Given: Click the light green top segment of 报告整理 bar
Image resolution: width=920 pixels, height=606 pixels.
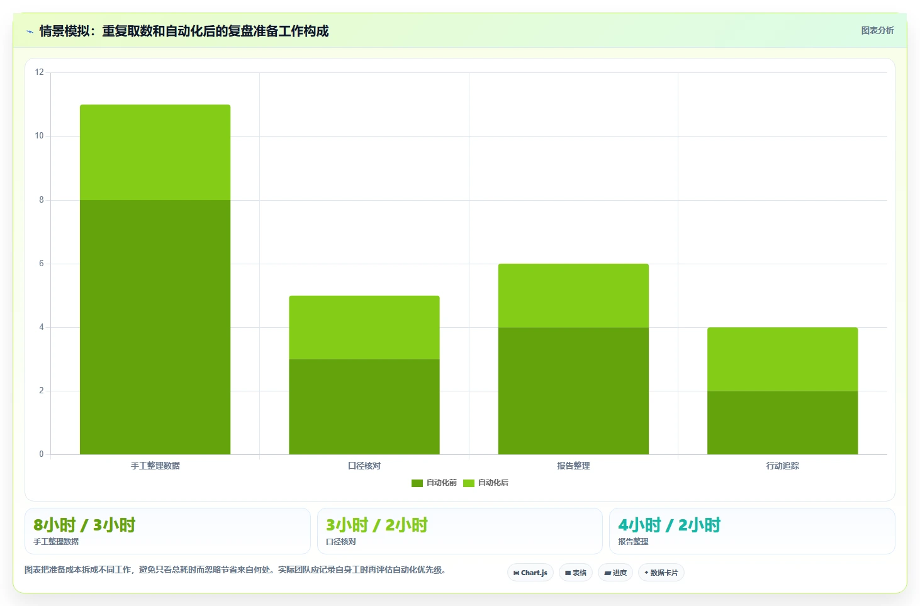Looking at the screenshot, I should click(x=573, y=296).
